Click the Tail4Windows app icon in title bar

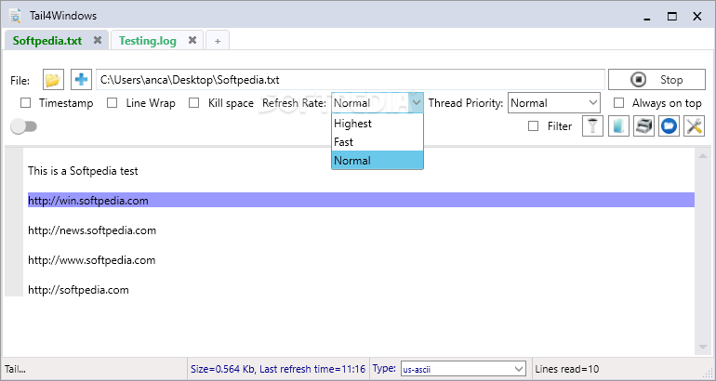(16, 16)
